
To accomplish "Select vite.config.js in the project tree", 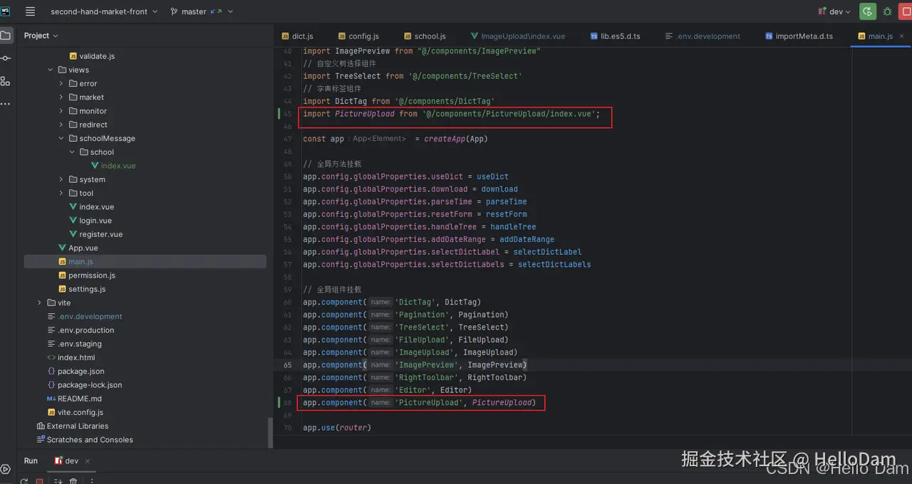I will [80, 412].
